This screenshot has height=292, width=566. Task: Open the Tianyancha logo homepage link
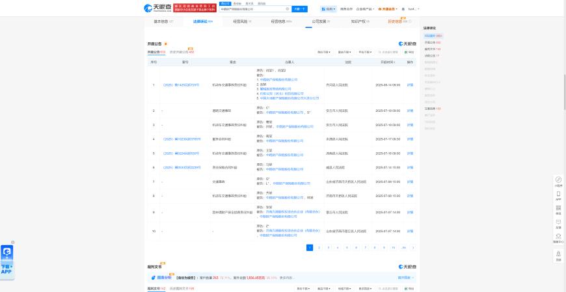coord(157,8)
